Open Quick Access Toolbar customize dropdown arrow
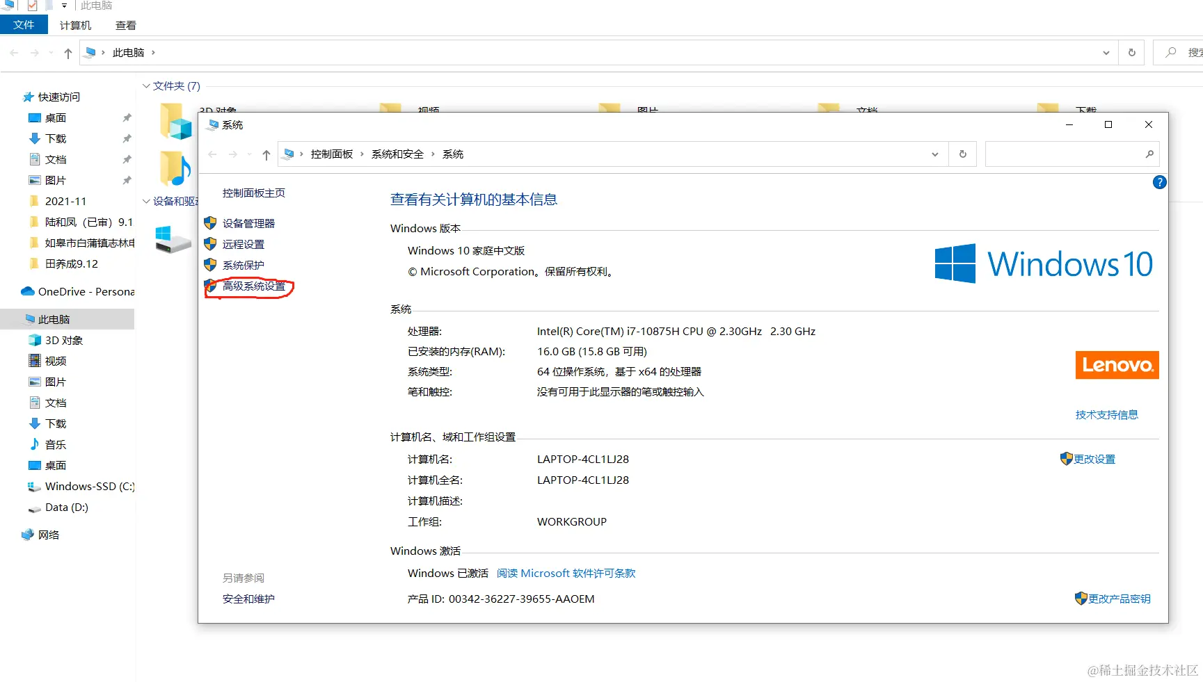This screenshot has width=1203, height=682. 64,6
